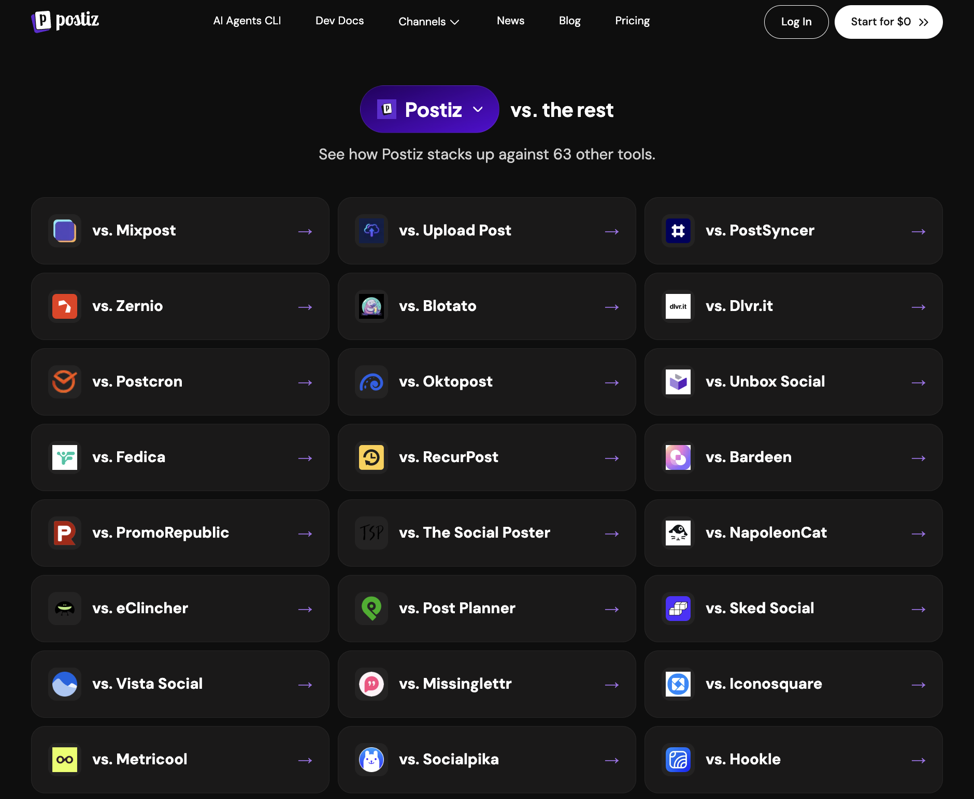Screen dimensions: 974x799
Task: Open the Postiz tool selector dropdown
Action: coord(429,109)
